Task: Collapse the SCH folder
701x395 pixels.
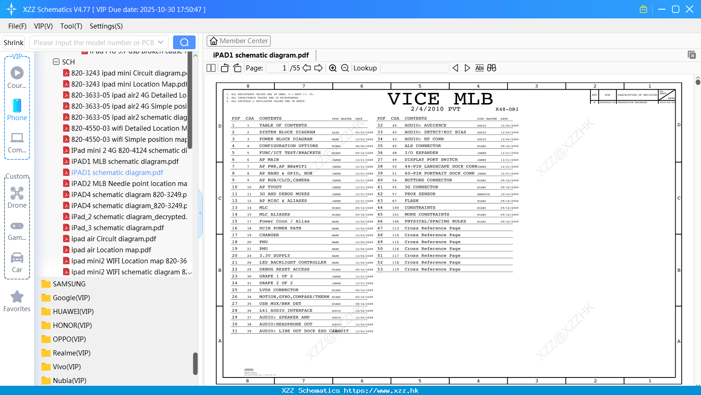Action: pos(56,62)
